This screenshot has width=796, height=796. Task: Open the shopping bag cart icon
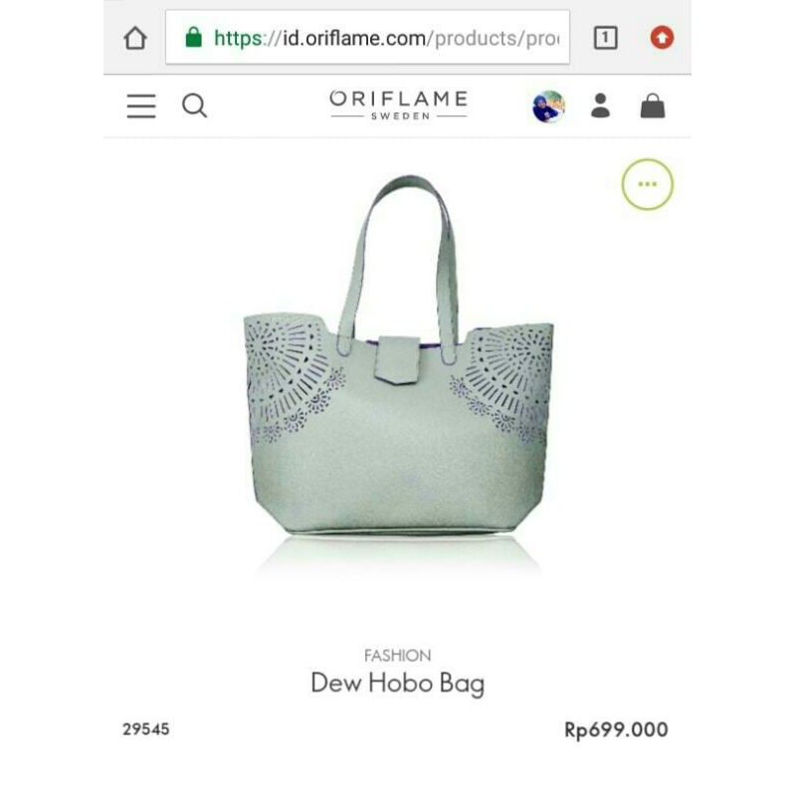click(653, 106)
